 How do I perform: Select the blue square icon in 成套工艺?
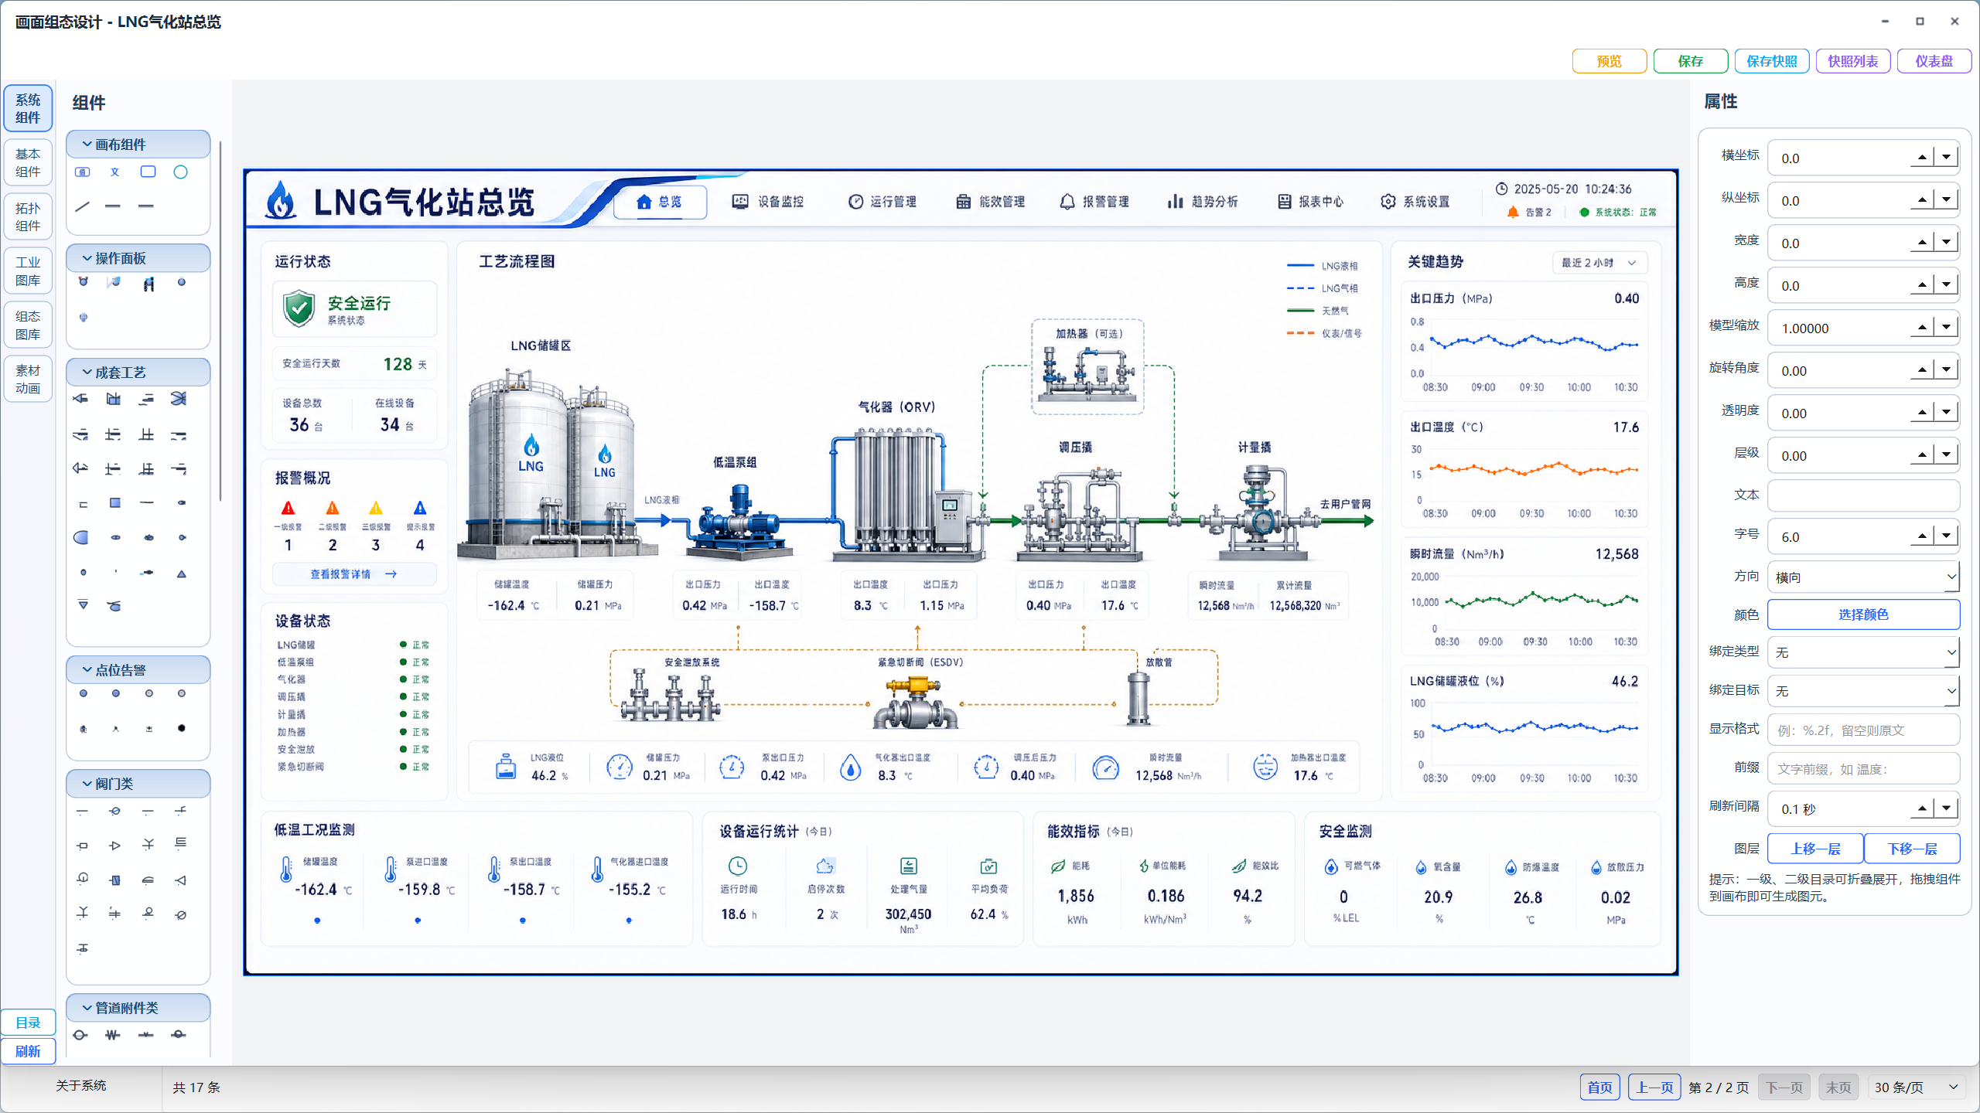pos(115,503)
